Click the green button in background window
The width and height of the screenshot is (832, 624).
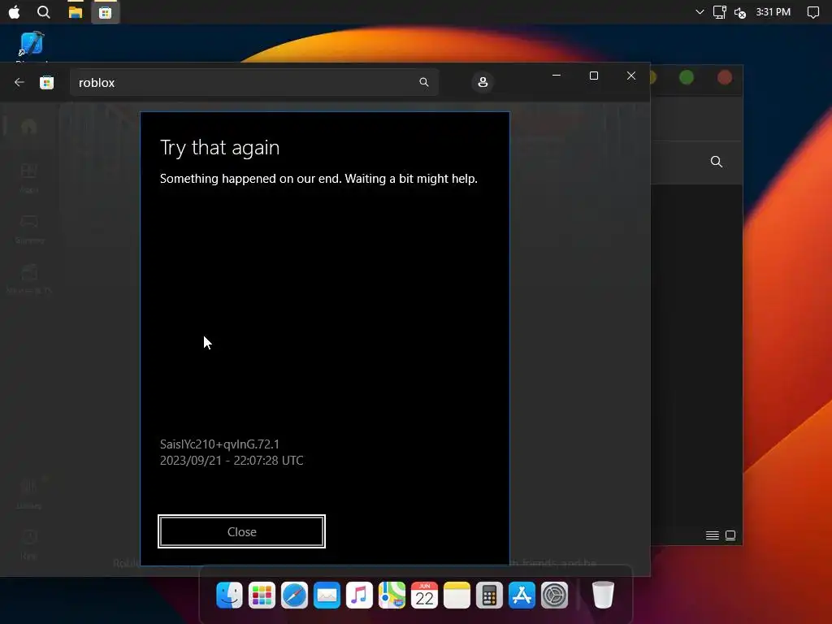pos(687,78)
